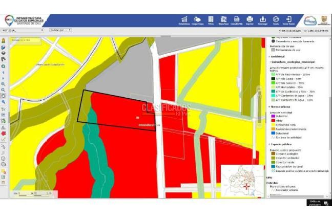Click the map zoom slider on right edge

[x=260, y=106]
